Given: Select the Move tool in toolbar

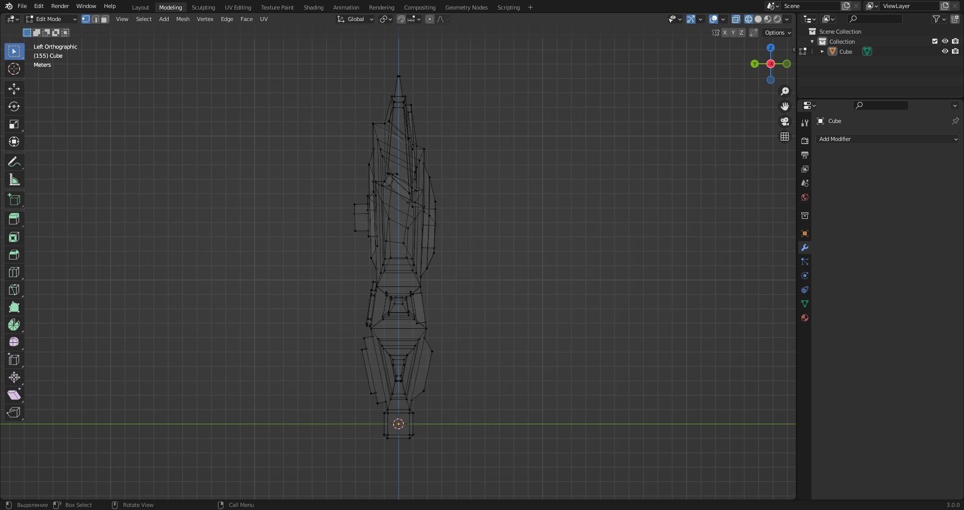Looking at the screenshot, I should (14, 89).
